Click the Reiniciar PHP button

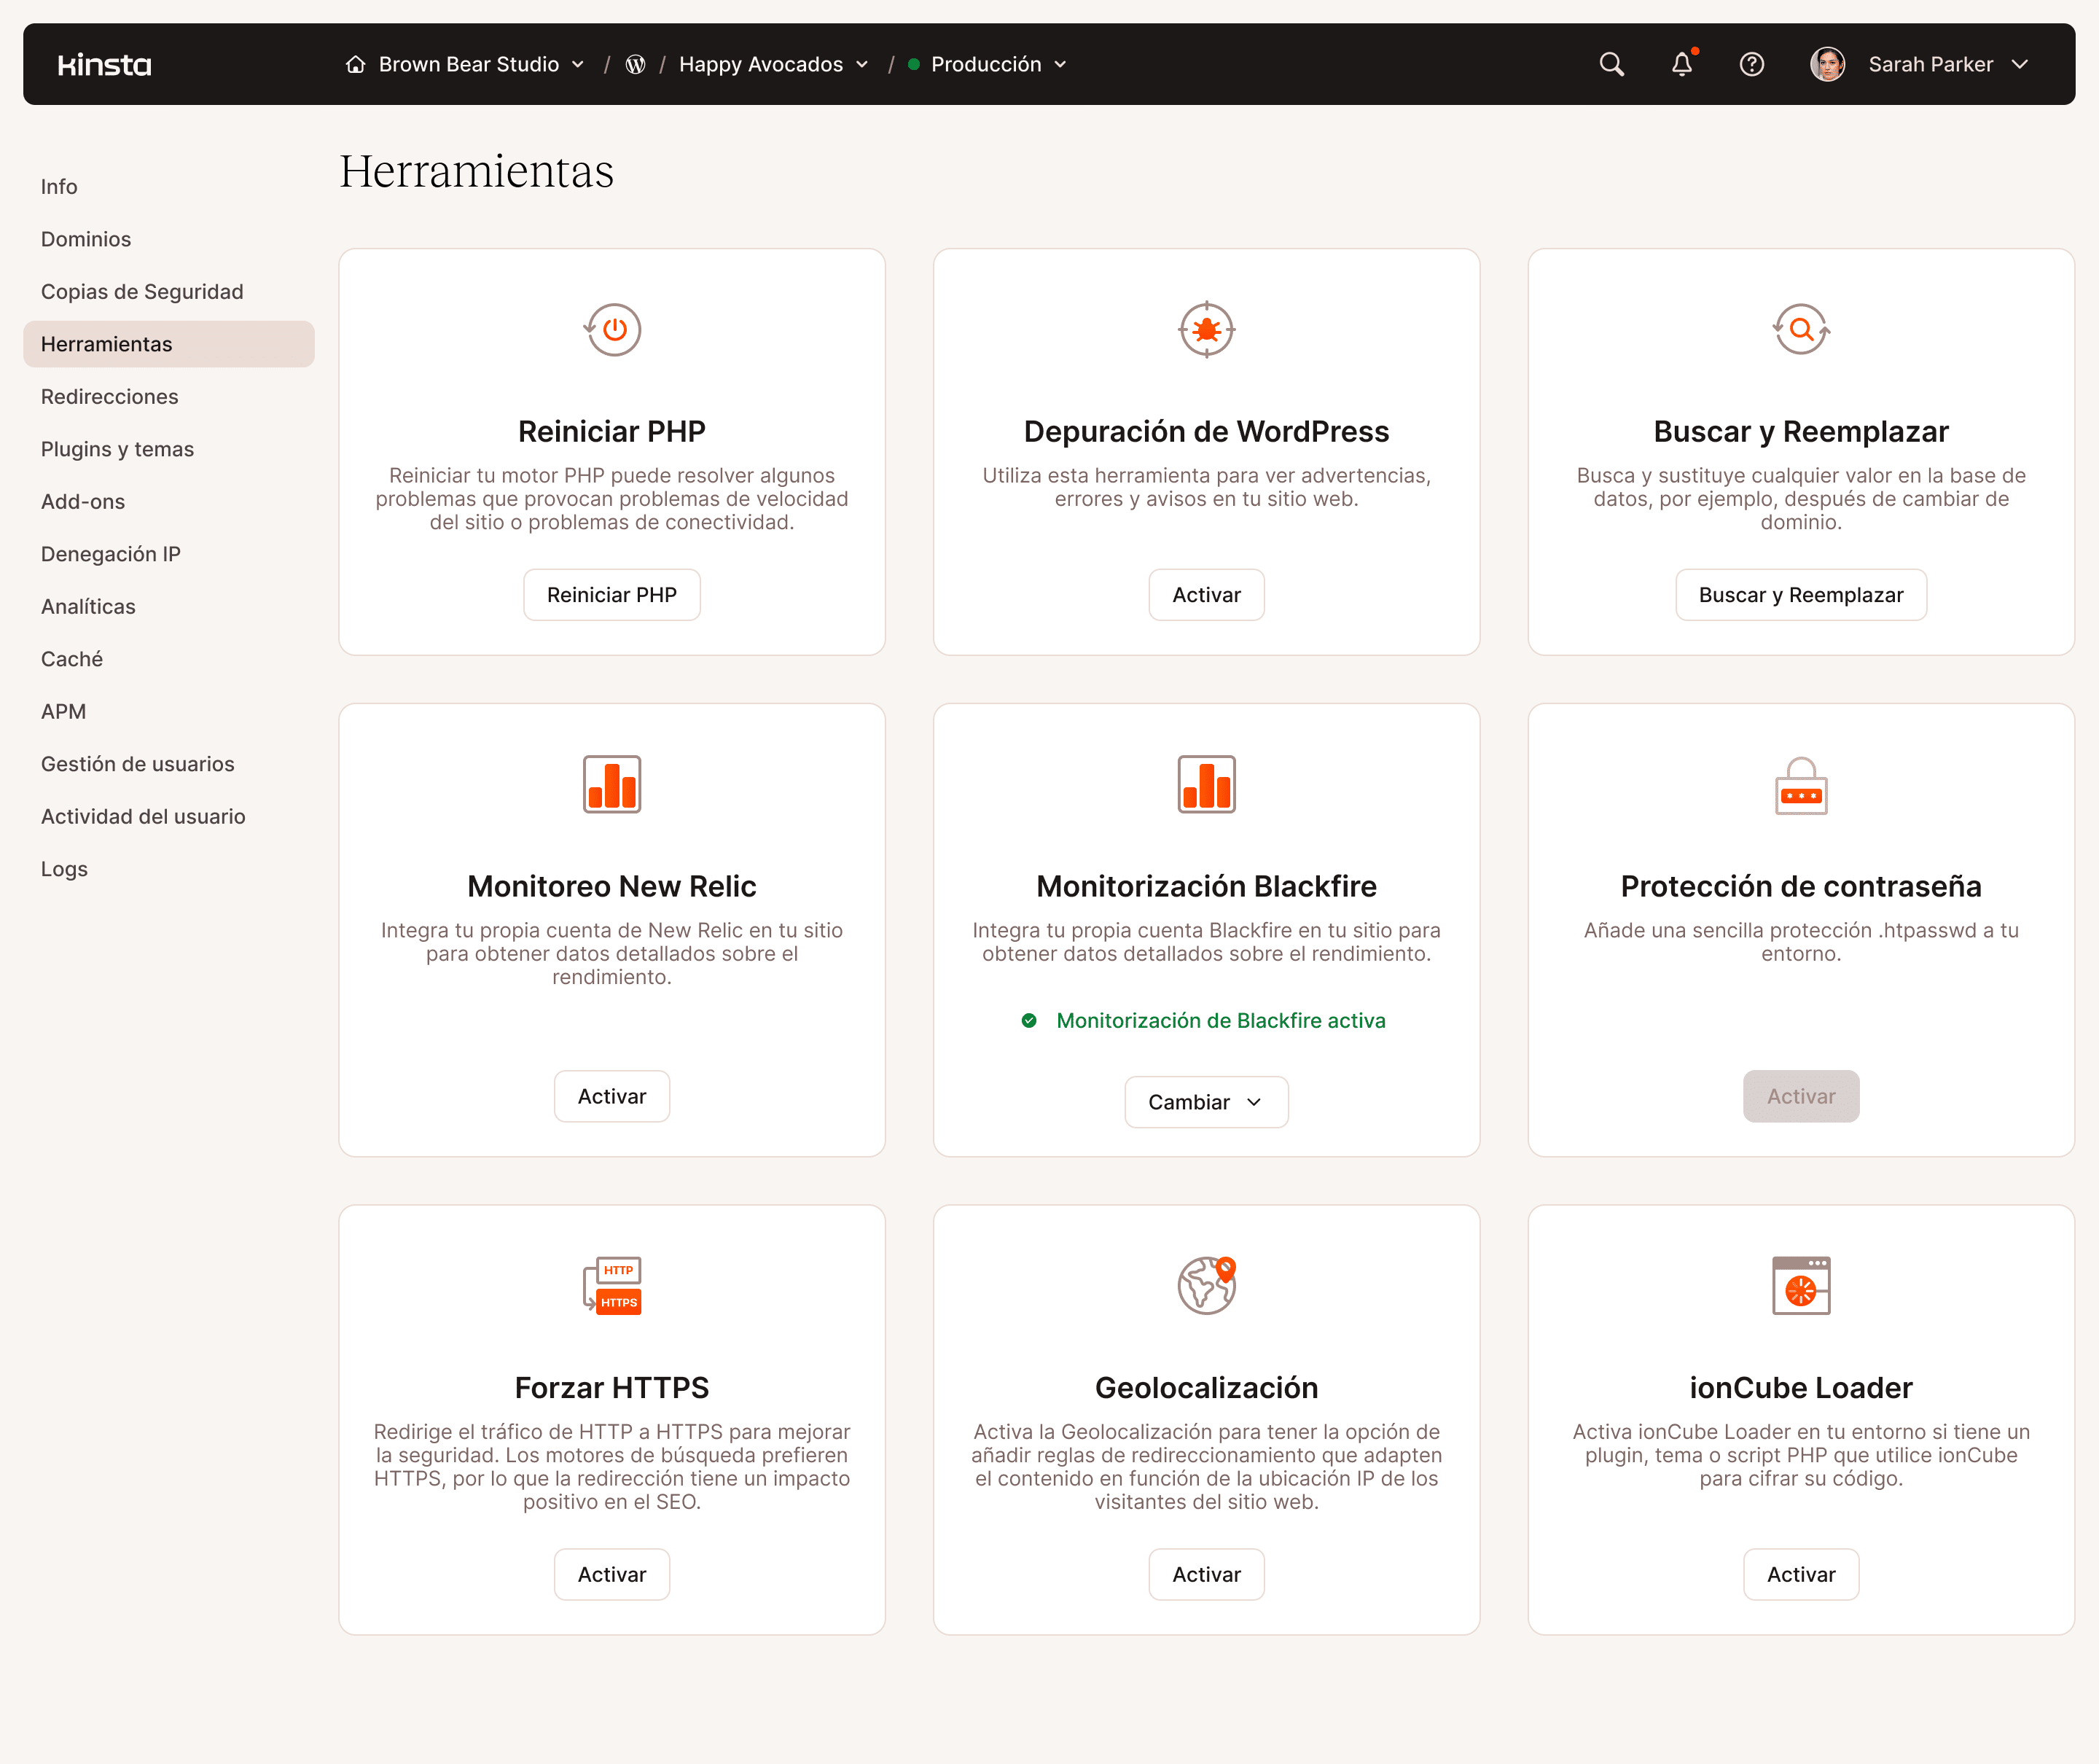tap(611, 594)
